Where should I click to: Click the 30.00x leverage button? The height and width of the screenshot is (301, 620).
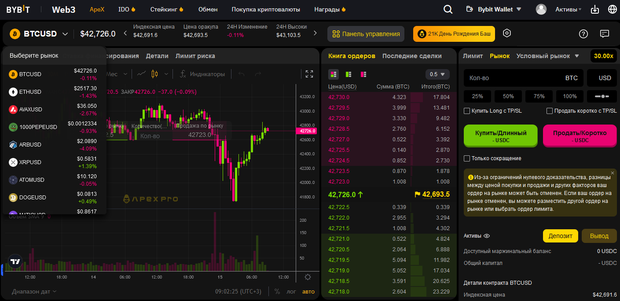coord(603,56)
